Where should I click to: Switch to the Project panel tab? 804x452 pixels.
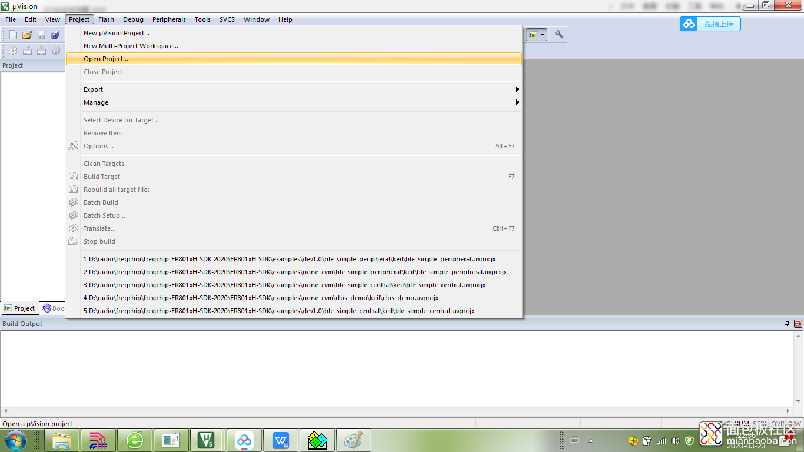pyautogui.click(x=19, y=308)
